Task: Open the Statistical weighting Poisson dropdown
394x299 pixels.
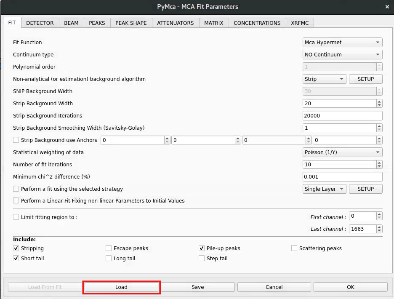Action: pyautogui.click(x=343, y=152)
